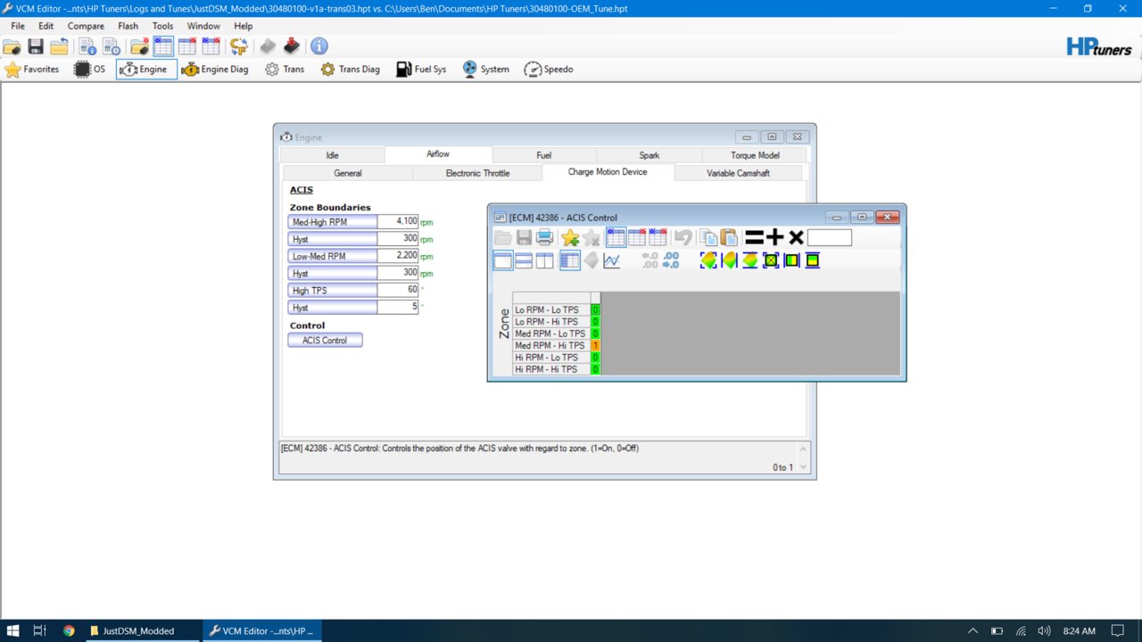This screenshot has width=1142, height=642.
Task: Switch to the Fuel tab
Action: coord(544,155)
